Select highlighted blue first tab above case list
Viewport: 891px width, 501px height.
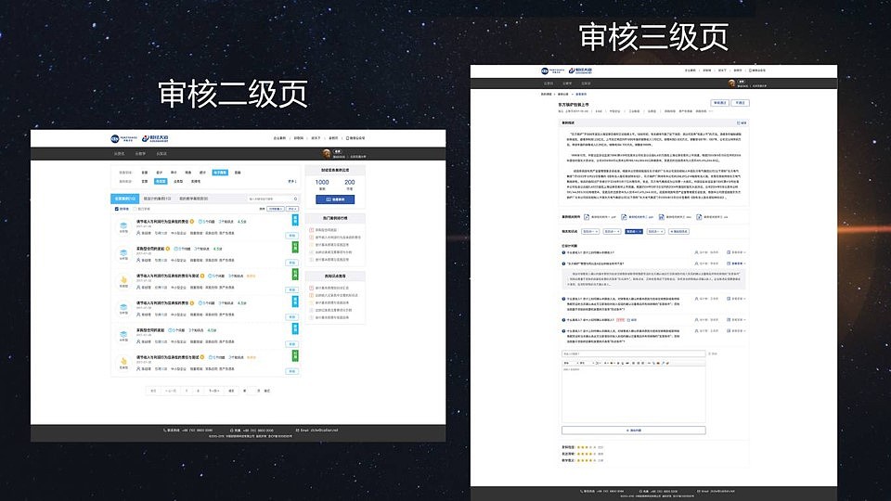click(124, 199)
